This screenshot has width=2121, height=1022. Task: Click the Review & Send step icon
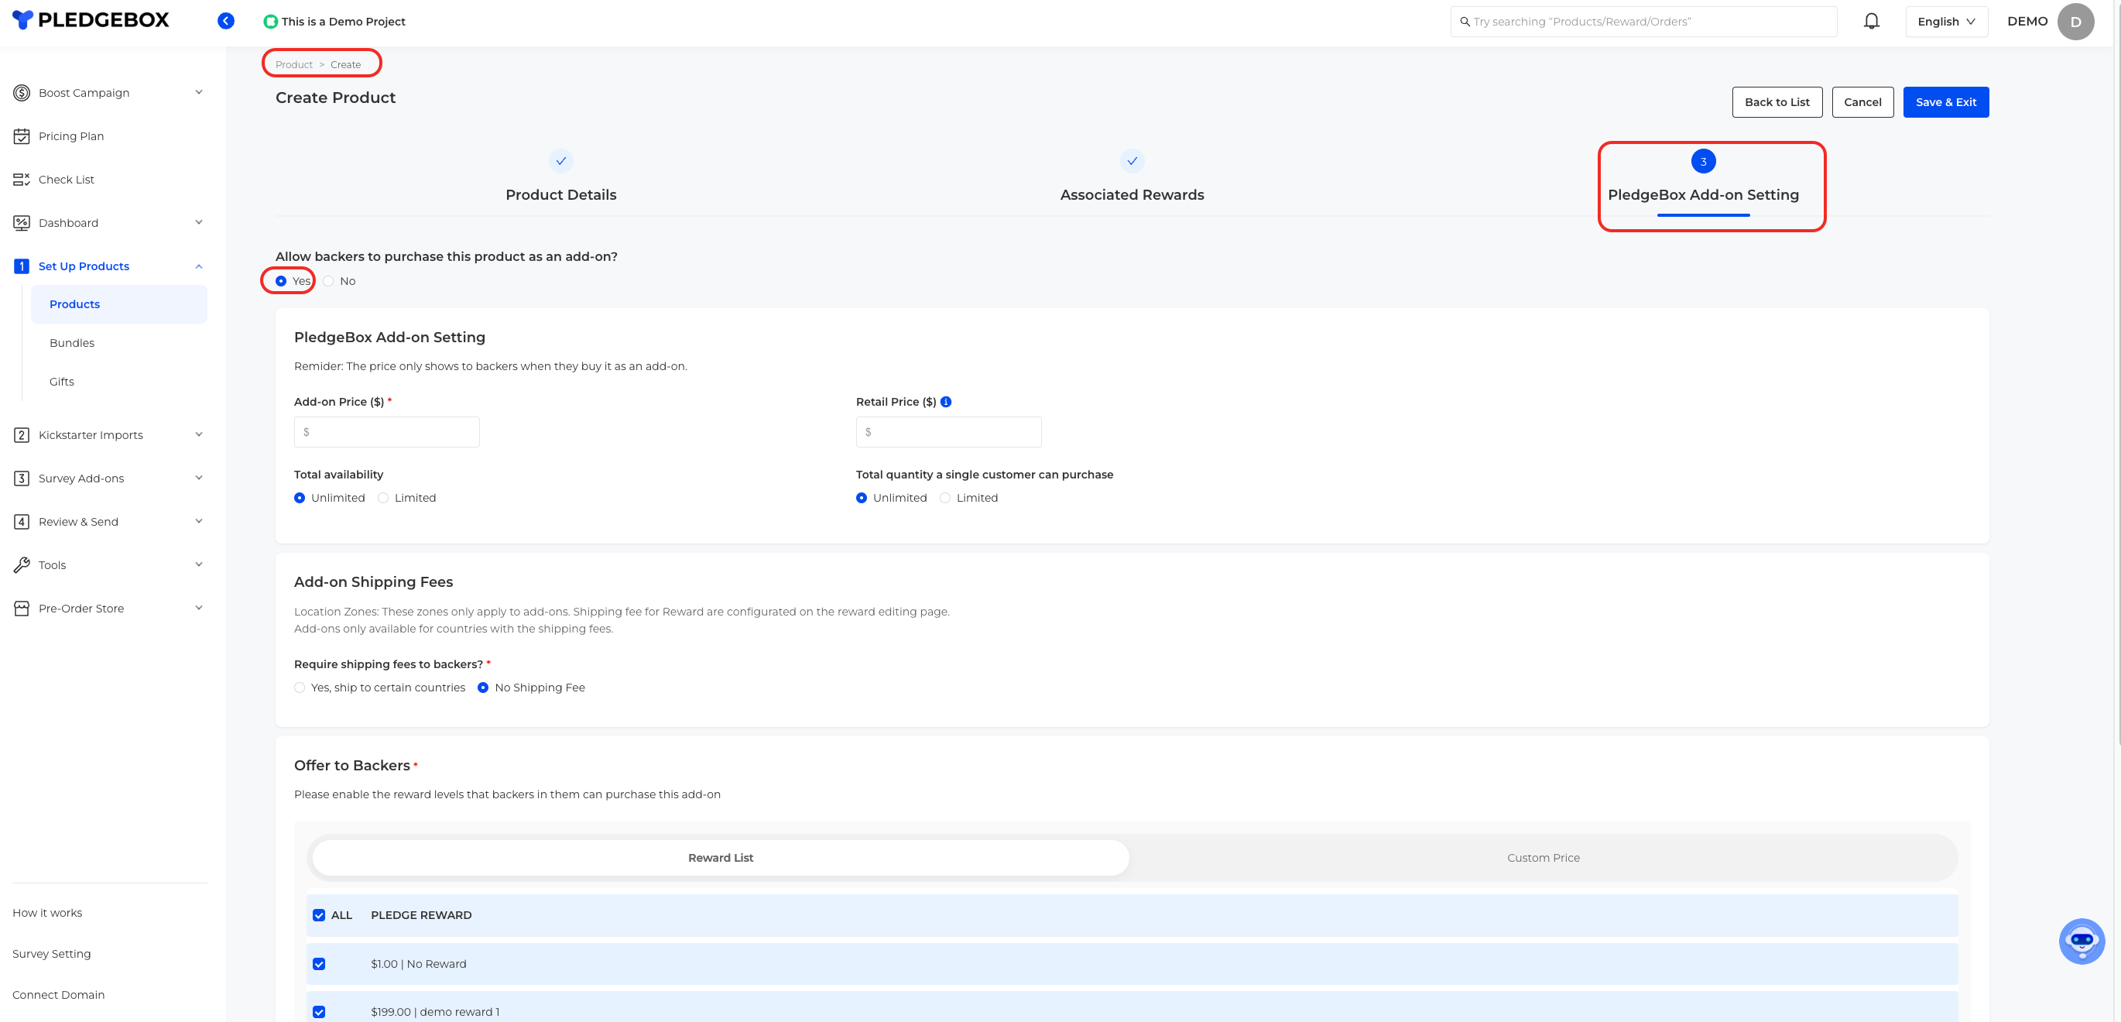[22, 522]
